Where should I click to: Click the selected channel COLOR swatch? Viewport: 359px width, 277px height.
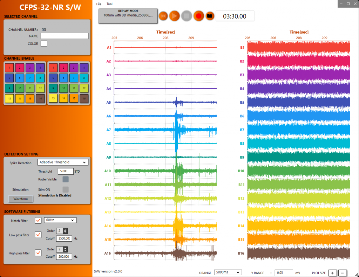click(x=44, y=44)
